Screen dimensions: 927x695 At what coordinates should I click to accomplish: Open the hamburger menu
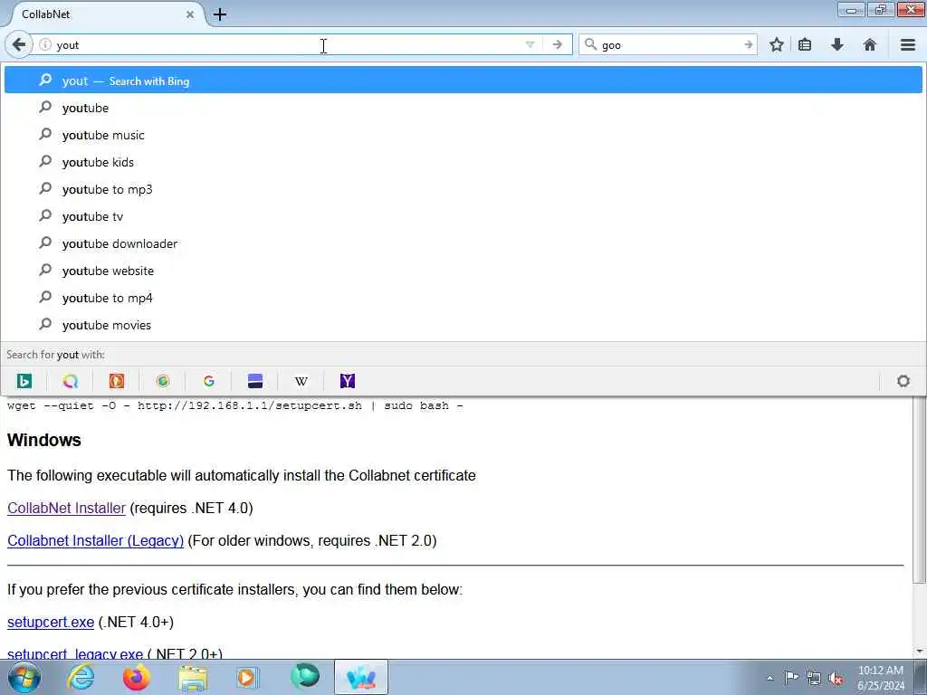pyautogui.click(x=908, y=45)
